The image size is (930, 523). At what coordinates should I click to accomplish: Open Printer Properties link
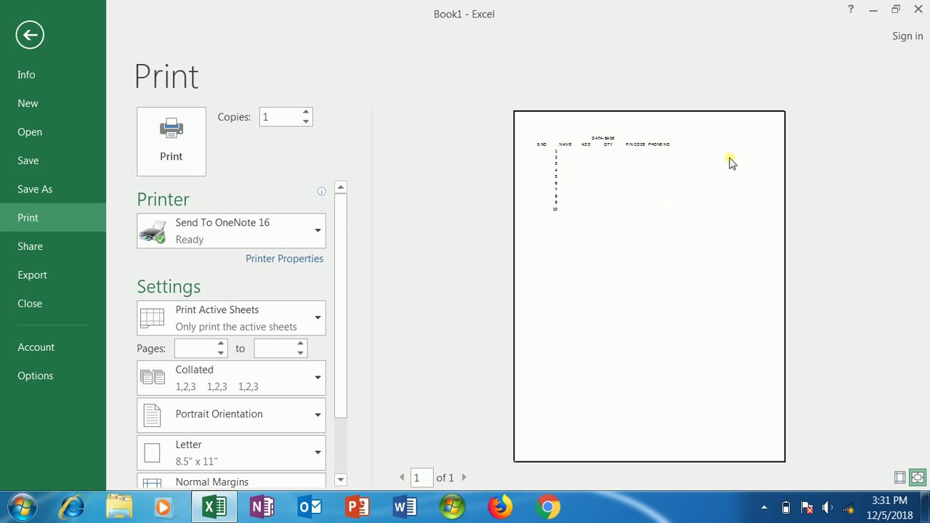[x=284, y=259]
